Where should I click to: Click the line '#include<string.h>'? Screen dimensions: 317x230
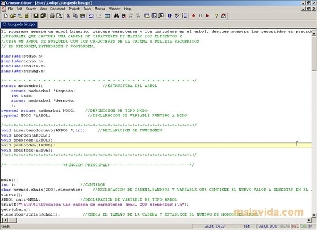pos(23,71)
